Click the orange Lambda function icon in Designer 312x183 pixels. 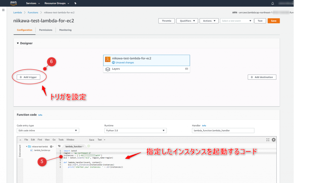coord(108,59)
